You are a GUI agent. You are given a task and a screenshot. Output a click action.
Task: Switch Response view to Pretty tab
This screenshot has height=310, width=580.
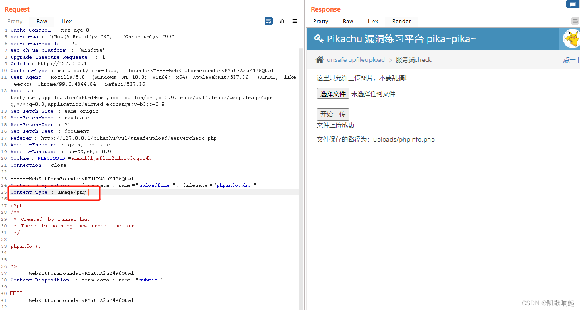320,21
